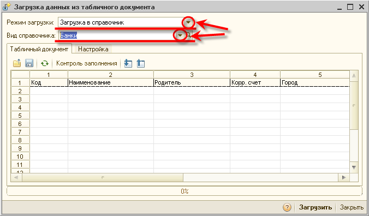
Task: Click the open file folder icon in toolbar
Action: tap(17, 63)
